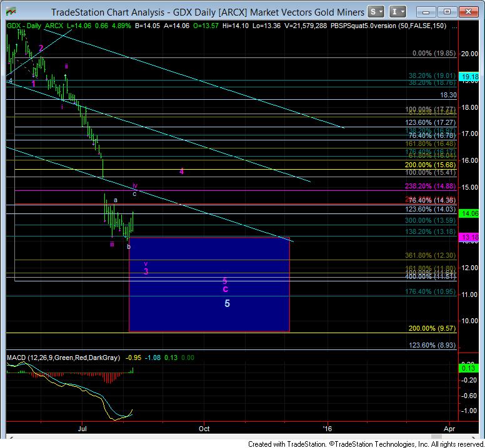Screen dimensions: 485x448
Task: Click the 19.18 price marker on axis
Action: [x=469, y=77]
